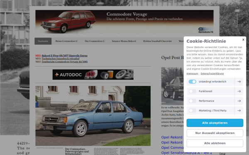
Task: Open Meine Commodore C menu
Action: click(x=66, y=41)
